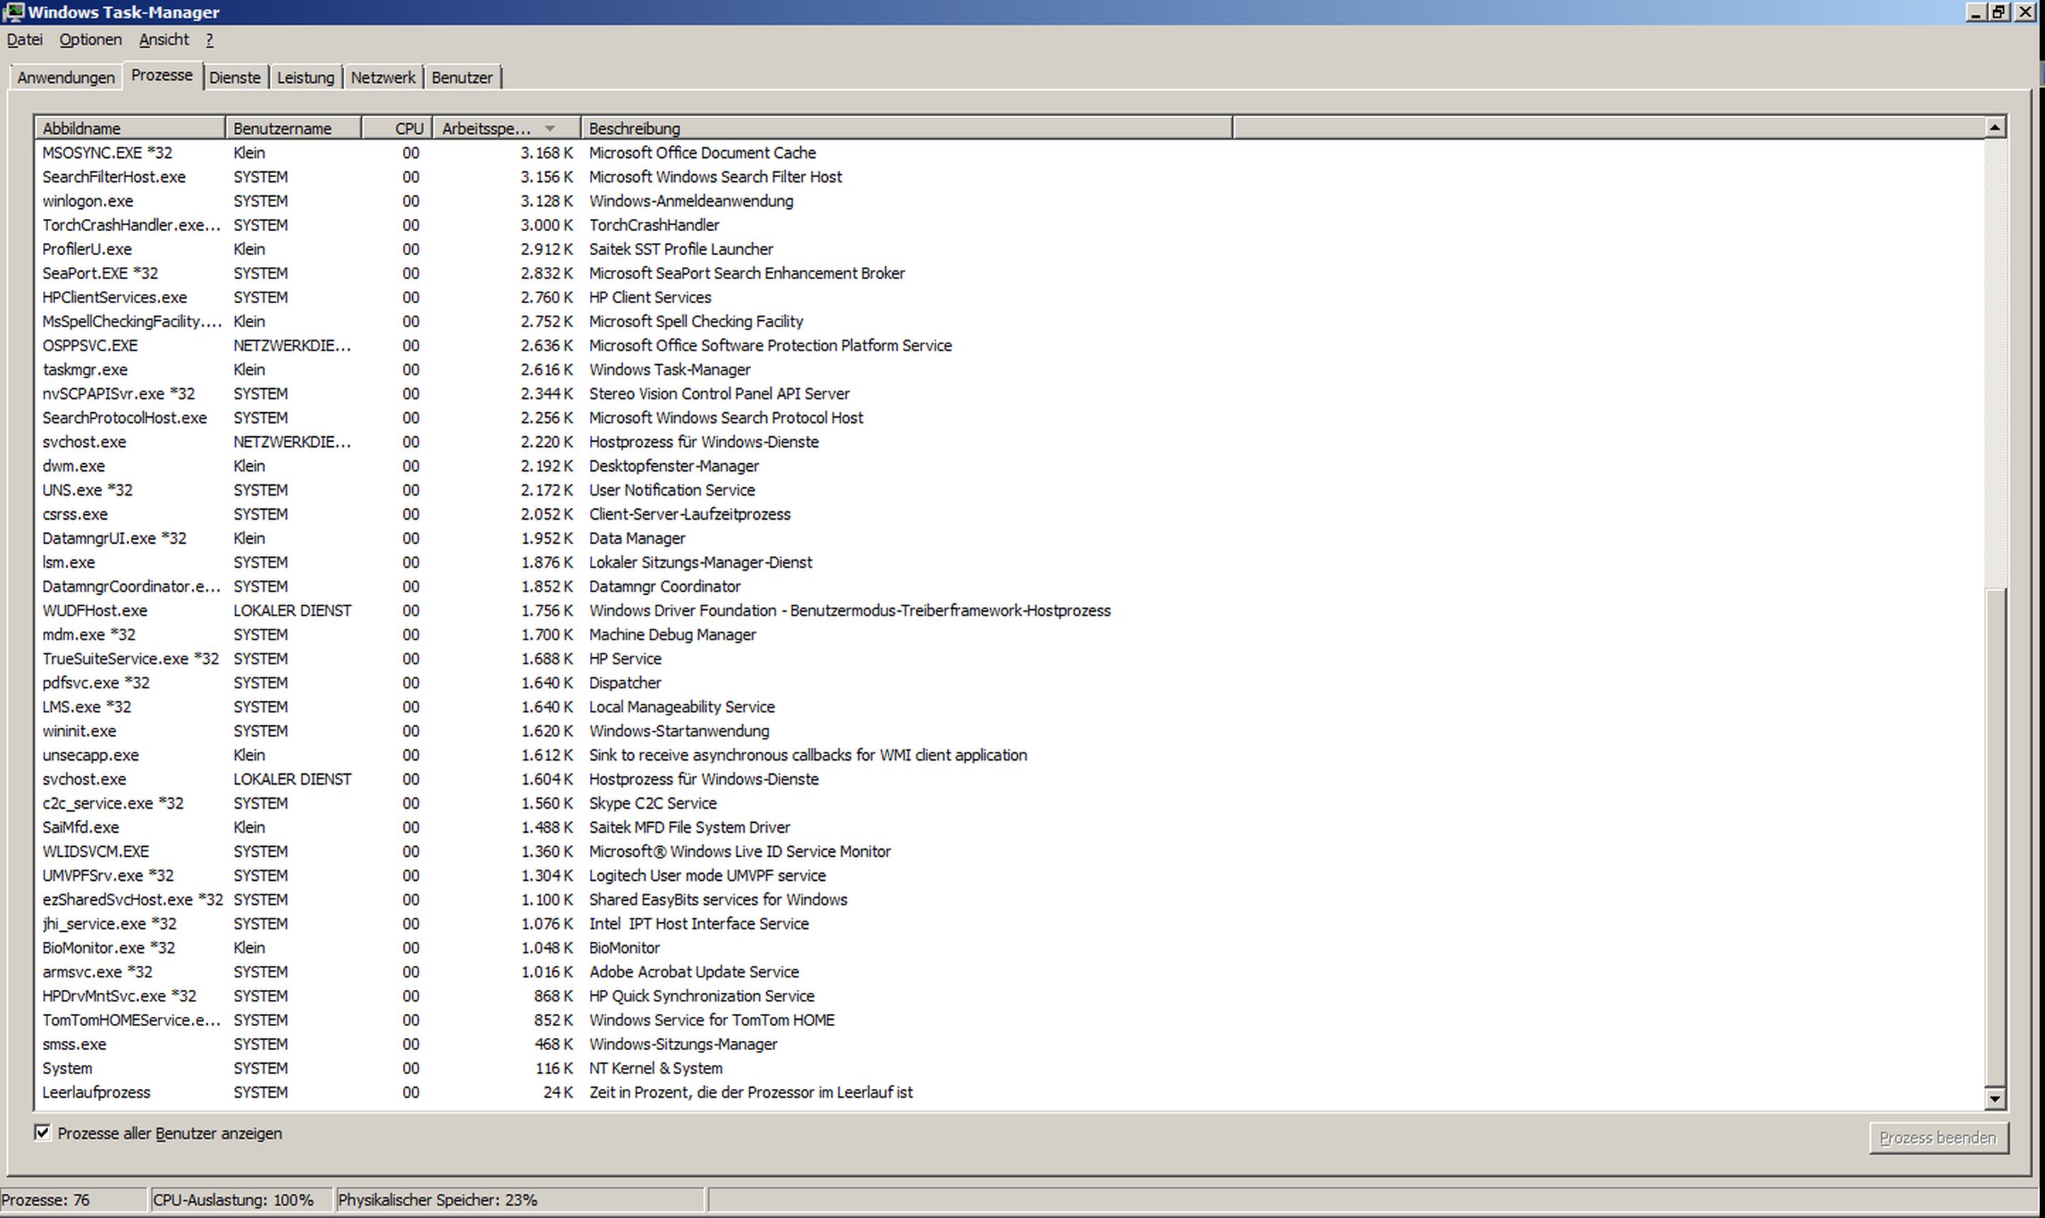Click the Arbeitsspeicher sort arrow indicator
This screenshot has height=1218, width=2045.
coord(549,129)
